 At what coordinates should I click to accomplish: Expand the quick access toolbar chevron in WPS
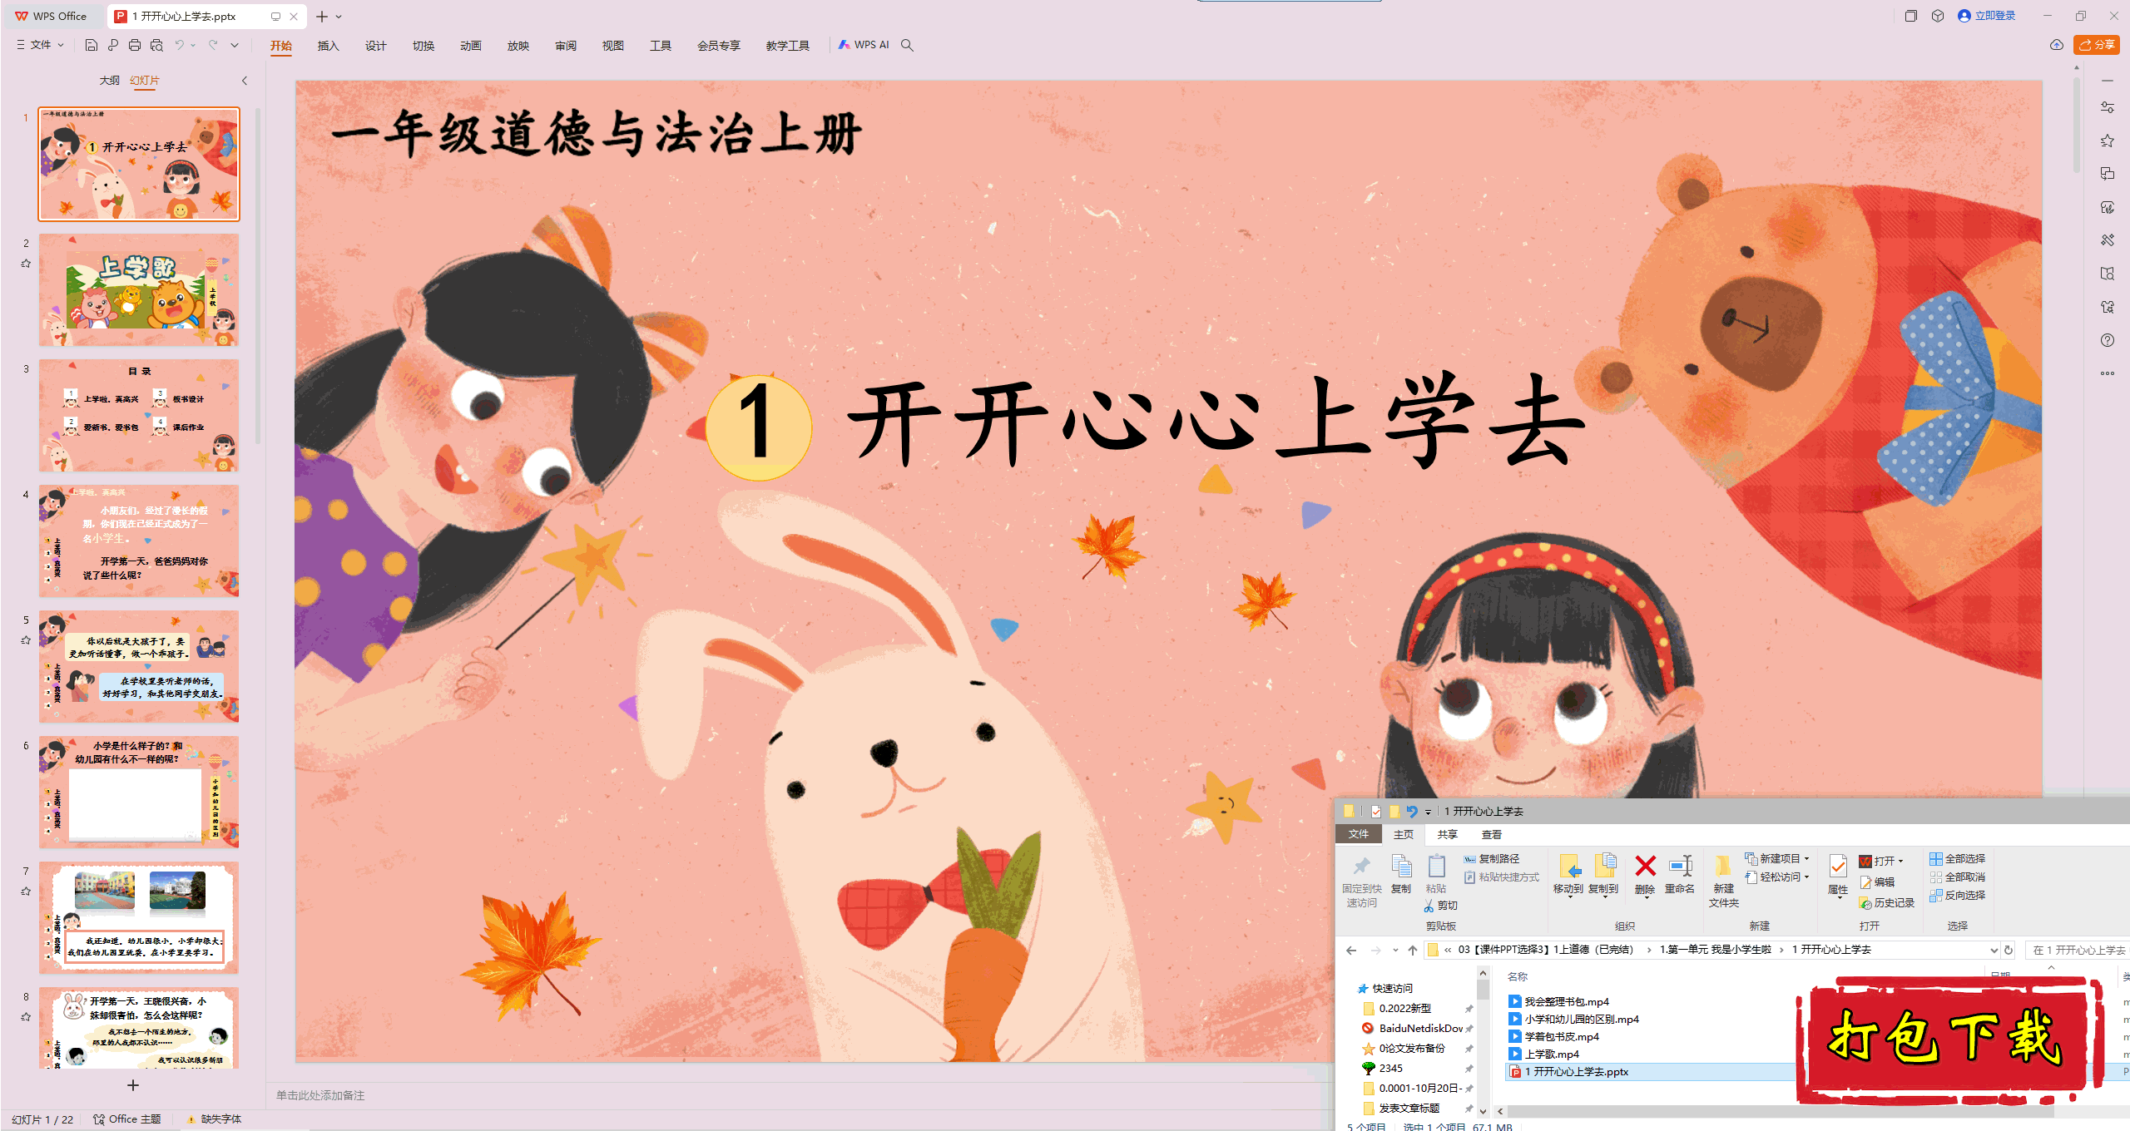point(235,45)
